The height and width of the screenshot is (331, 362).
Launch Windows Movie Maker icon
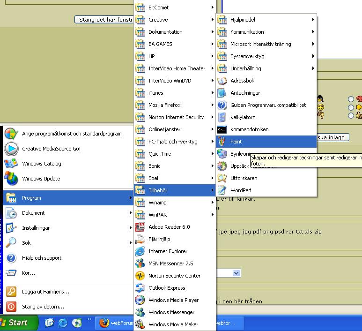[140, 324]
